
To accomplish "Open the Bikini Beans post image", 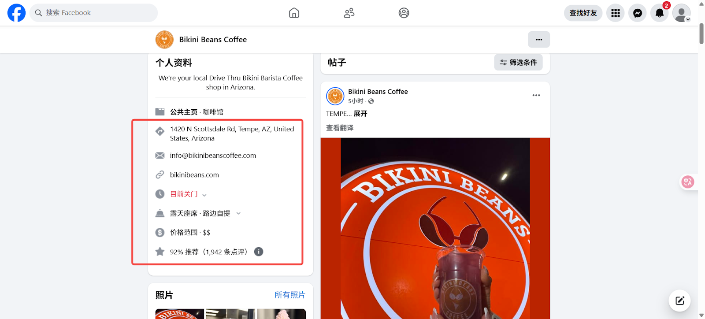I will [x=435, y=228].
